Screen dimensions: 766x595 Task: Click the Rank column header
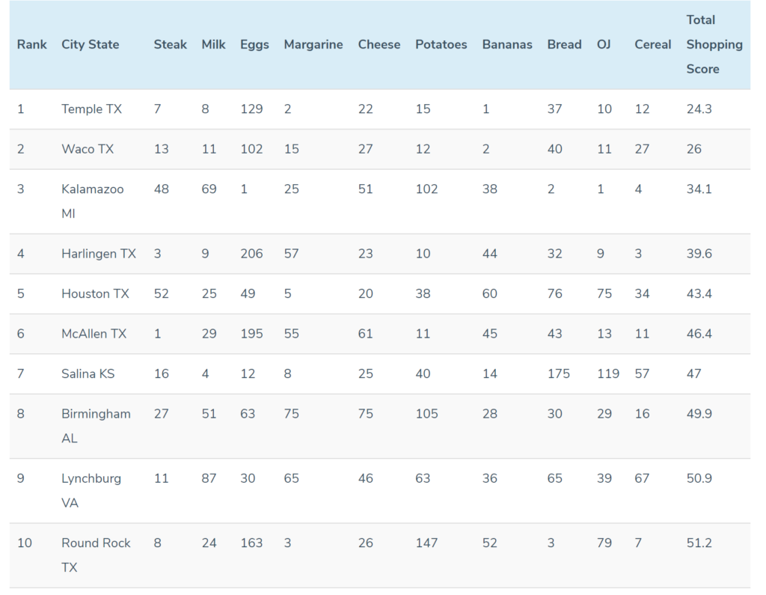pyautogui.click(x=31, y=44)
